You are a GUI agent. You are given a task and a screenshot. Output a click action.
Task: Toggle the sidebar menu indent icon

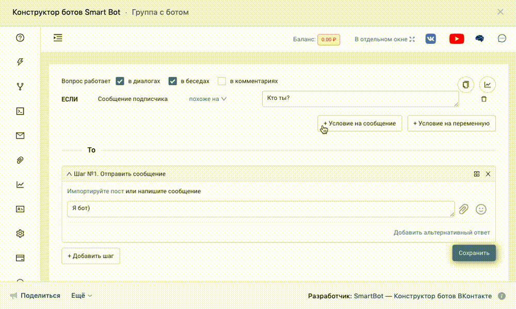(x=58, y=38)
